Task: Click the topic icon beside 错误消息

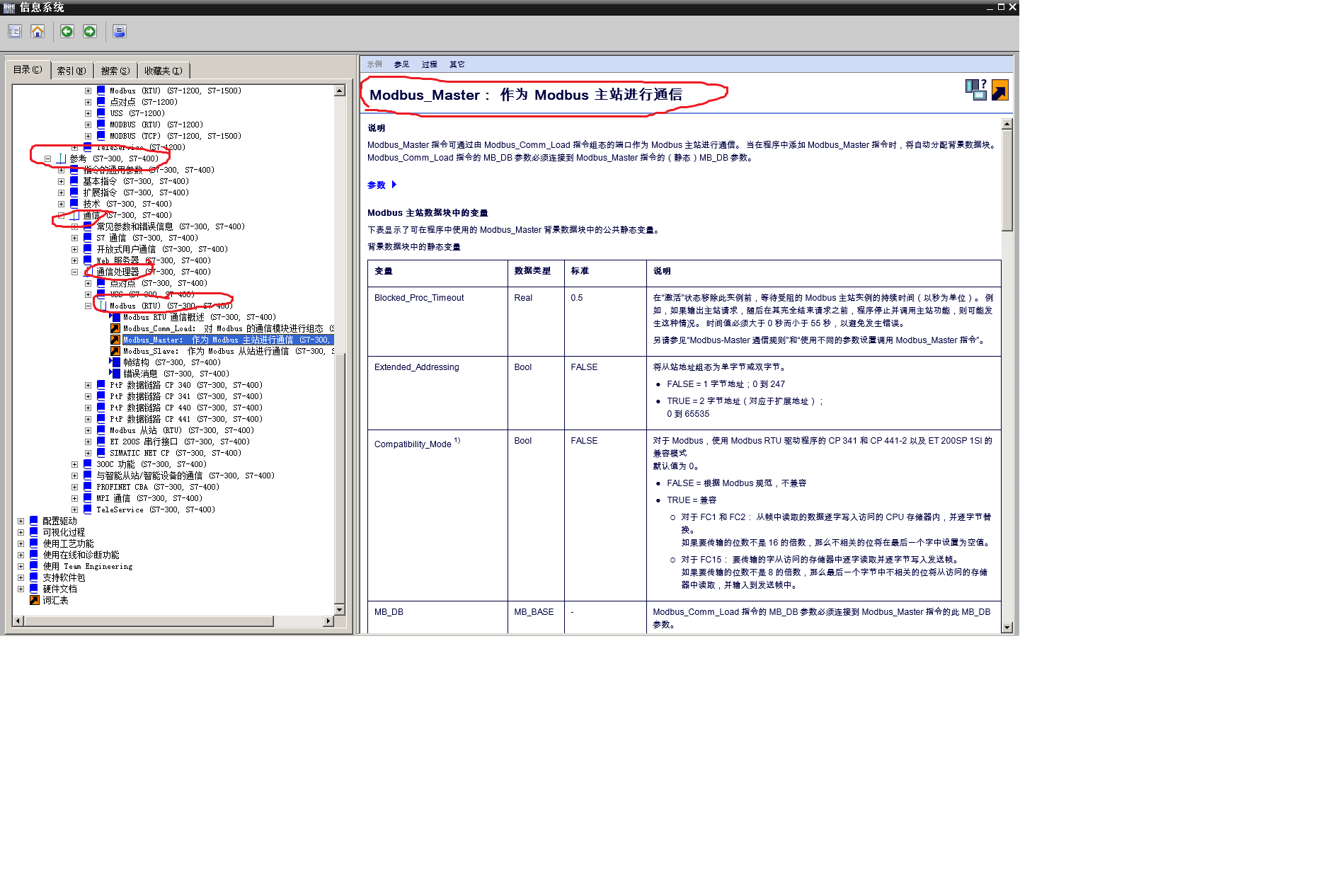Action: (115, 374)
